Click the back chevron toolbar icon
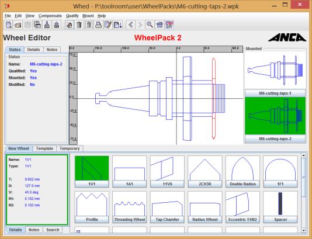 [130, 25]
